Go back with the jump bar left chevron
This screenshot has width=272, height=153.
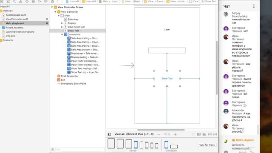click(x=57, y=1)
